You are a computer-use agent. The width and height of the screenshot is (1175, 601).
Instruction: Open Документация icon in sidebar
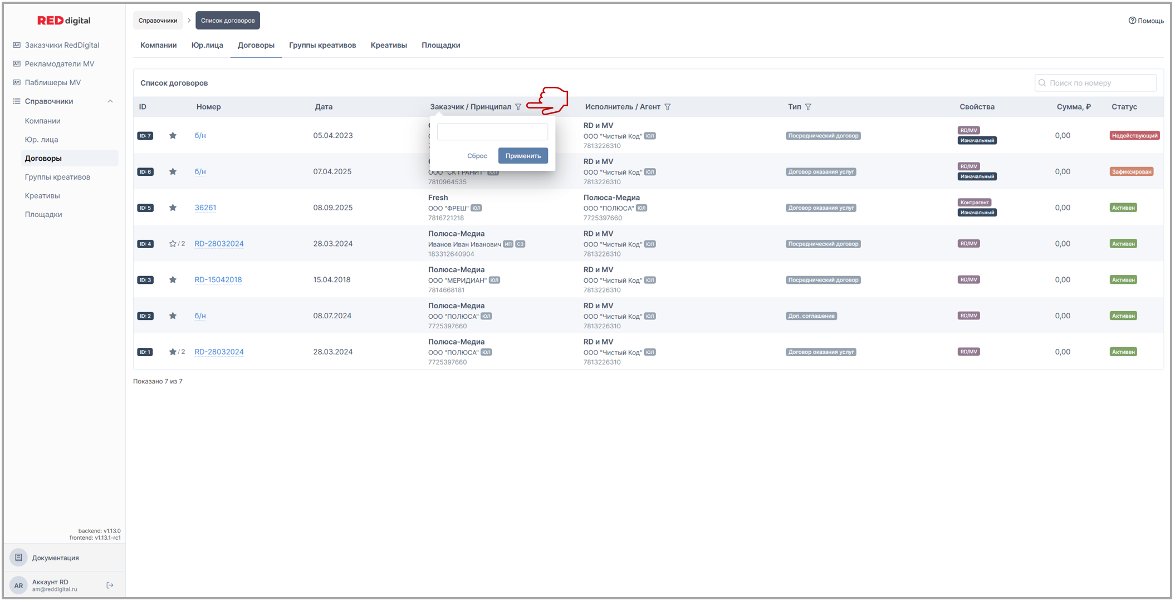[x=18, y=558]
